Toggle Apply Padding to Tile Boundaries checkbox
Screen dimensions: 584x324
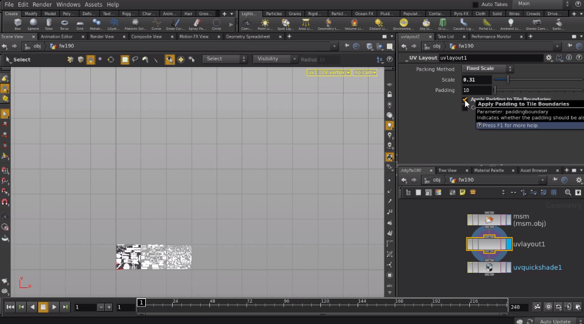[x=465, y=100]
